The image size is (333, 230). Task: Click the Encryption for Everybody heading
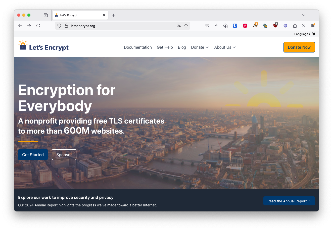coord(67,98)
